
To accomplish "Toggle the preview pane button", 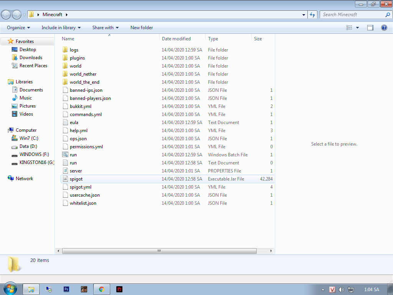I will pos(370,28).
